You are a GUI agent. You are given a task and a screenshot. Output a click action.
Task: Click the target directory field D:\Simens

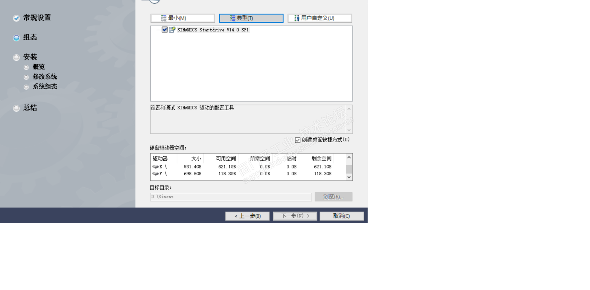point(231,197)
